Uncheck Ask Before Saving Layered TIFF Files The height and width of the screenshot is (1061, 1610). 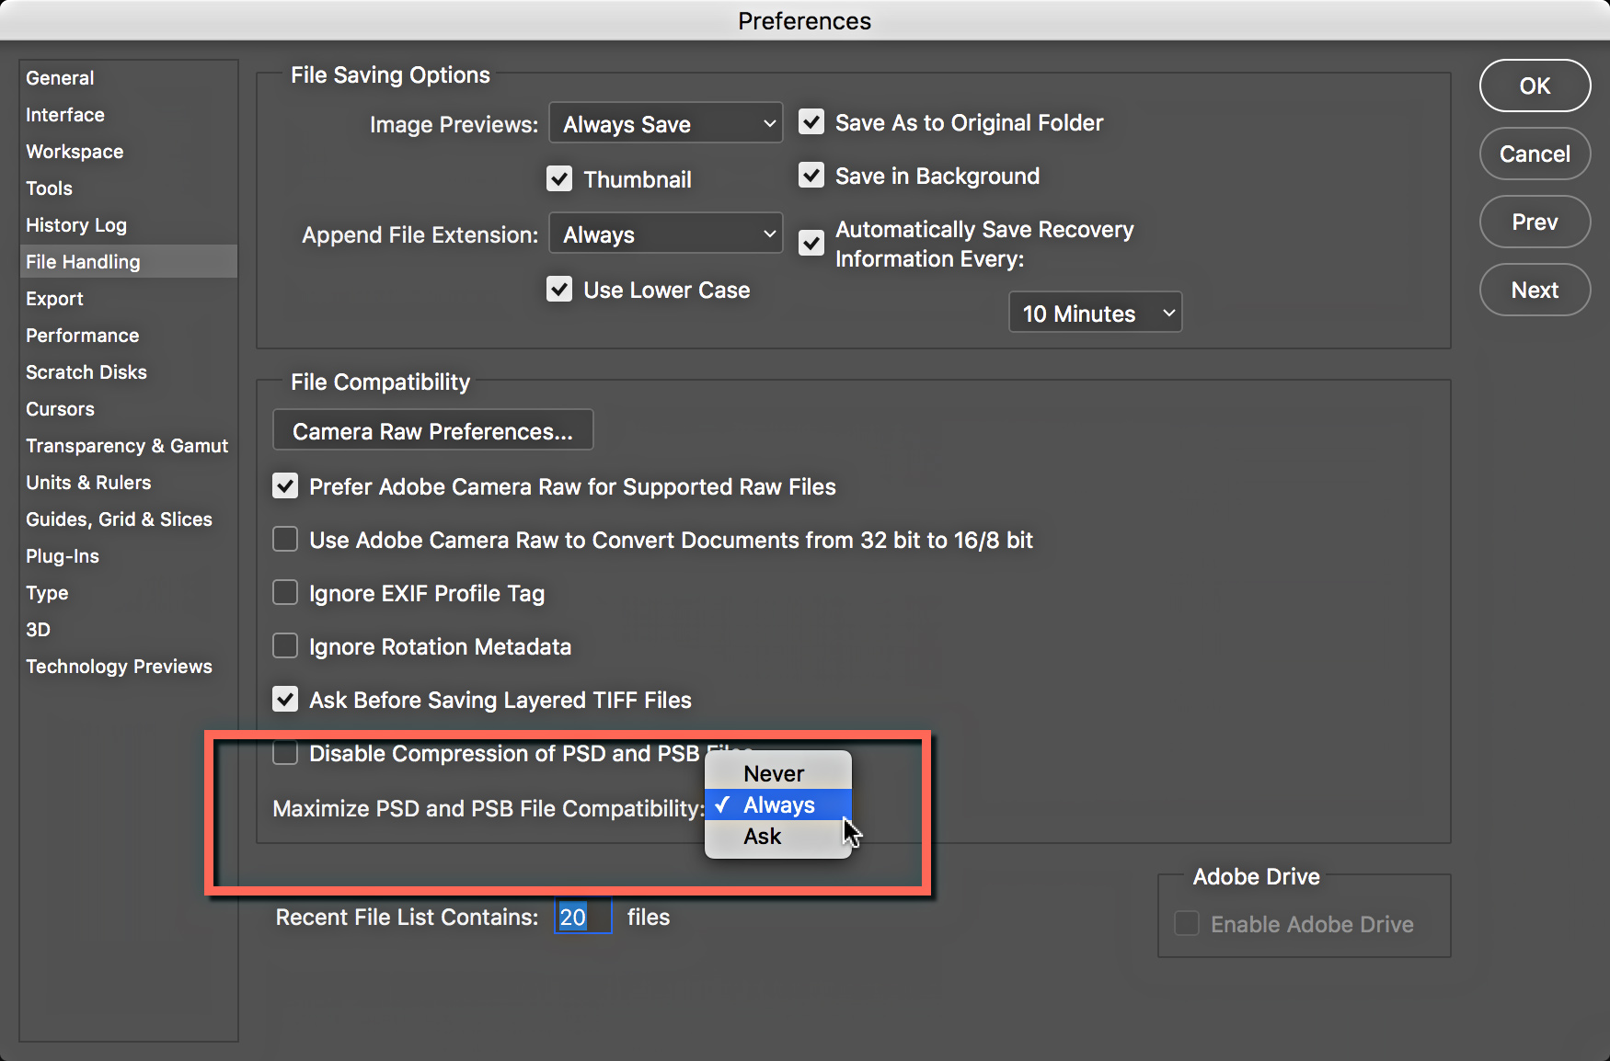point(285,699)
